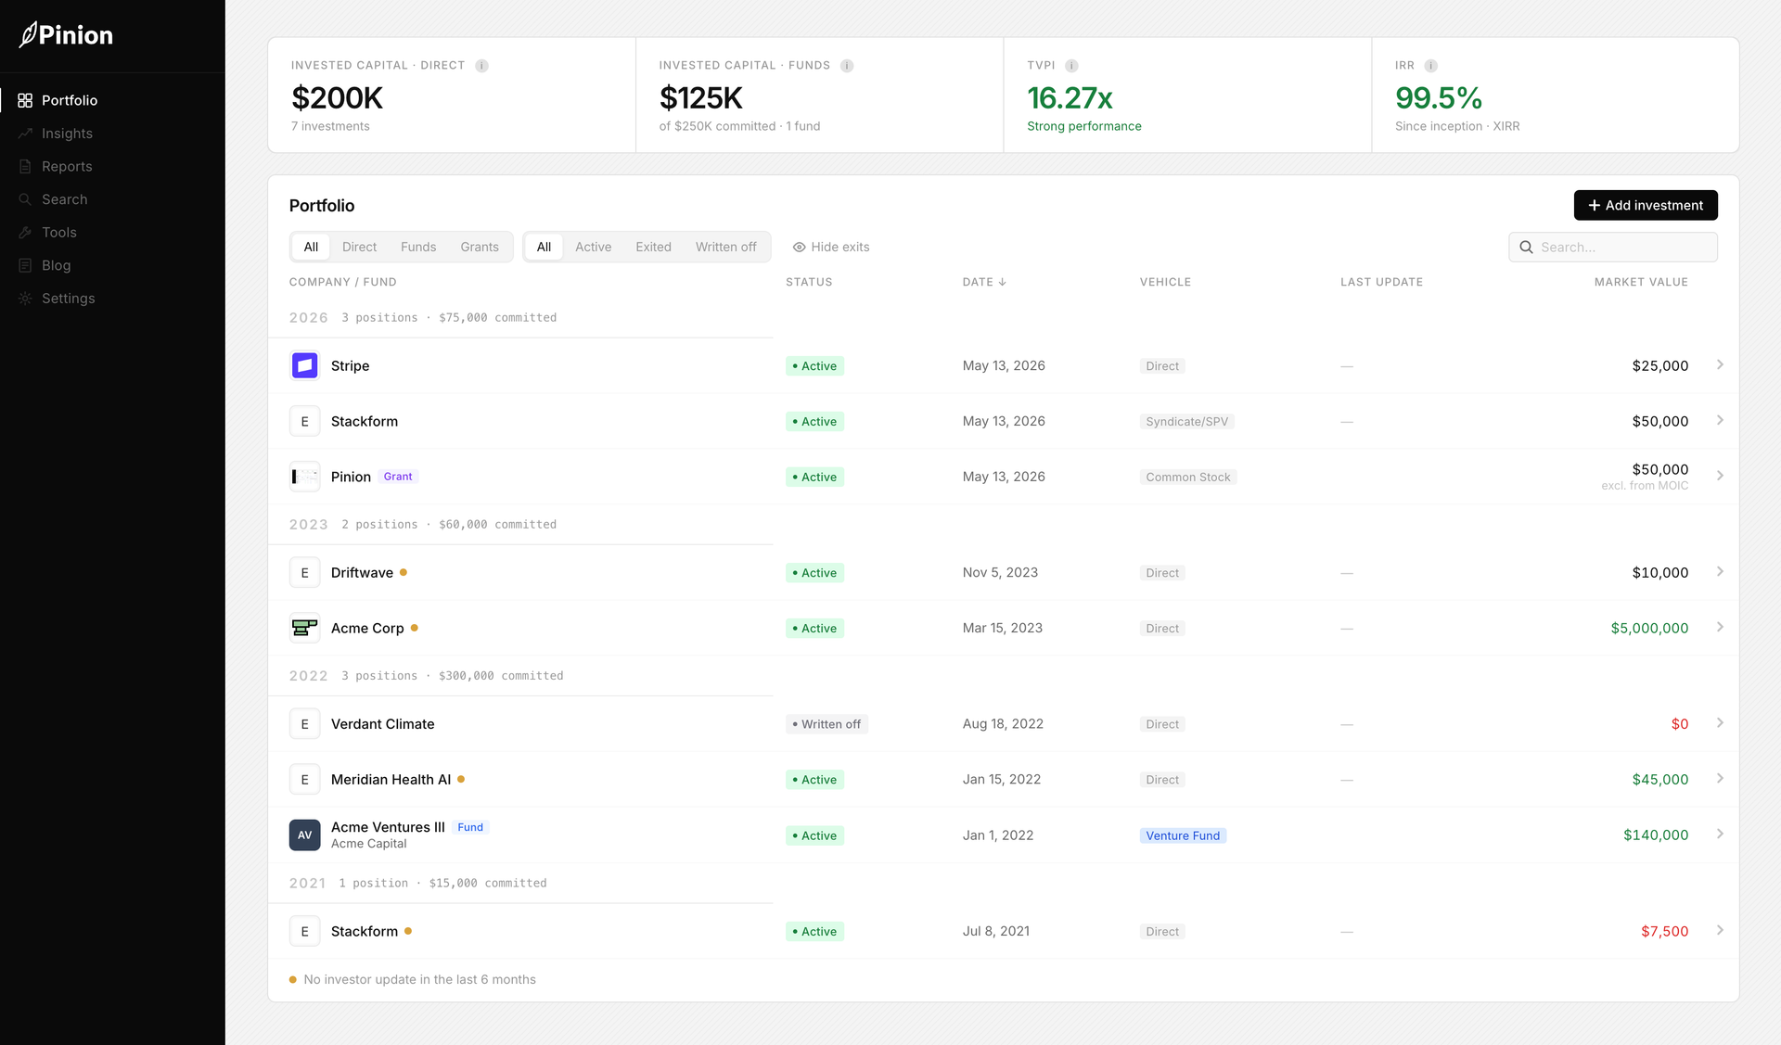Open Settings in the sidebar
Screen dimensions: 1781x1045
pos(69,299)
